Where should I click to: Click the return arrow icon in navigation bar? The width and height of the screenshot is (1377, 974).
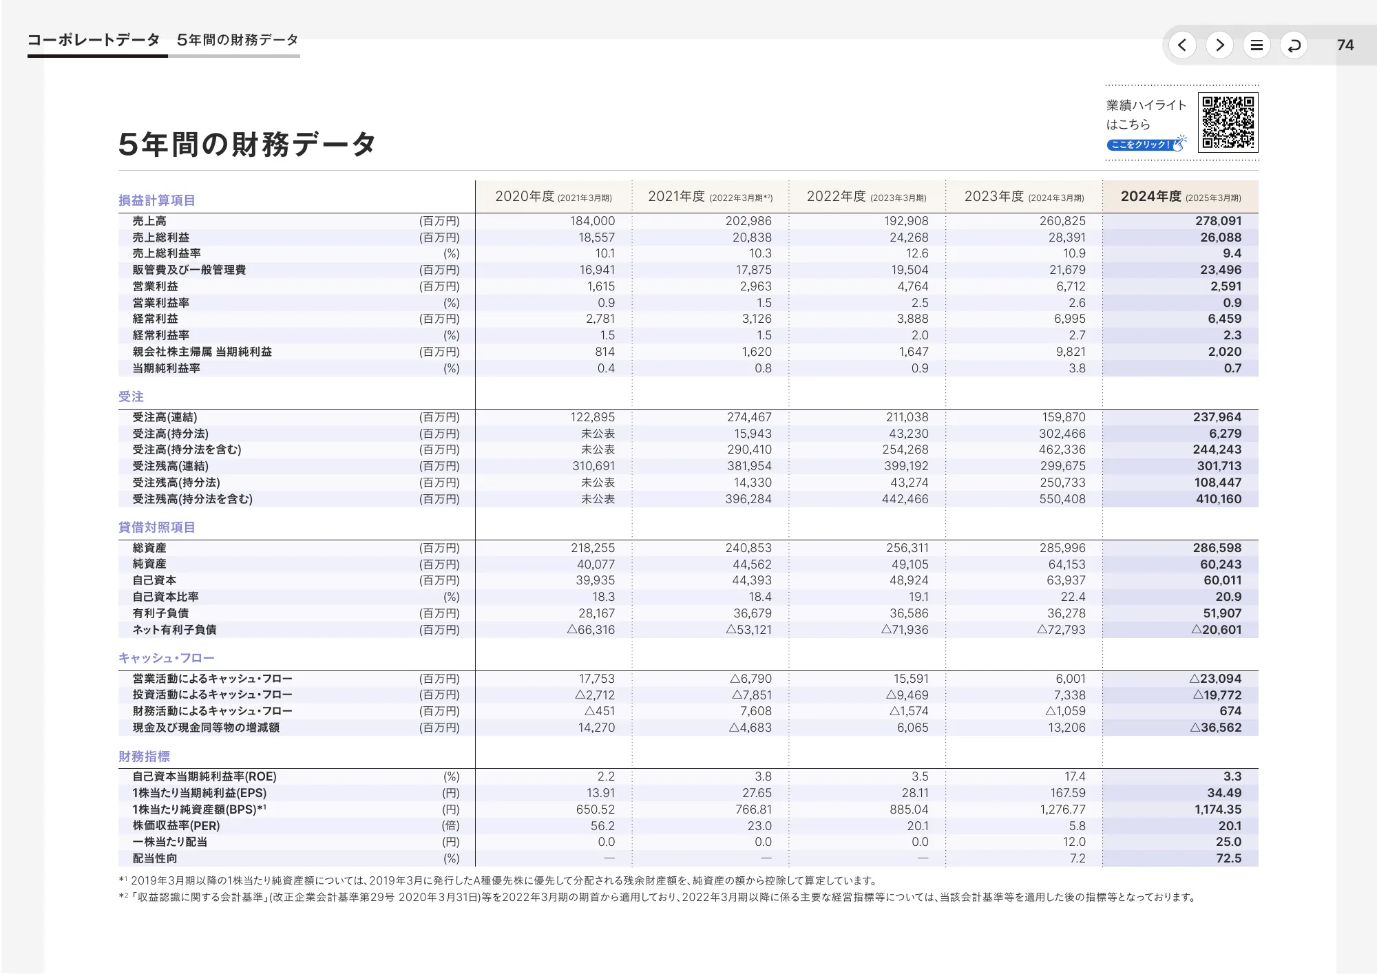tap(1294, 45)
